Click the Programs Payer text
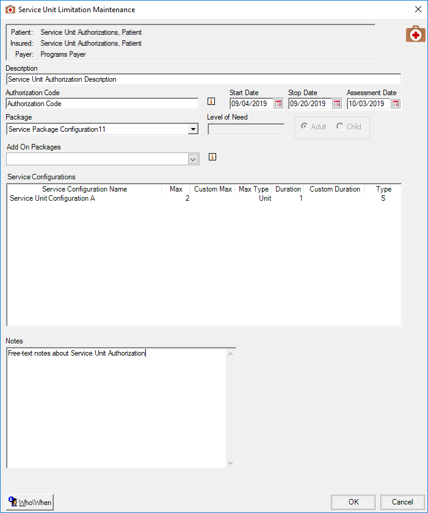 (63, 54)
